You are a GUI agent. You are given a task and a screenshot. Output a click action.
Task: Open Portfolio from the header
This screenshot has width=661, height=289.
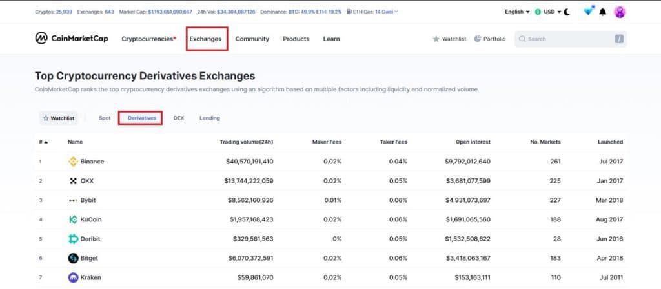489,39
